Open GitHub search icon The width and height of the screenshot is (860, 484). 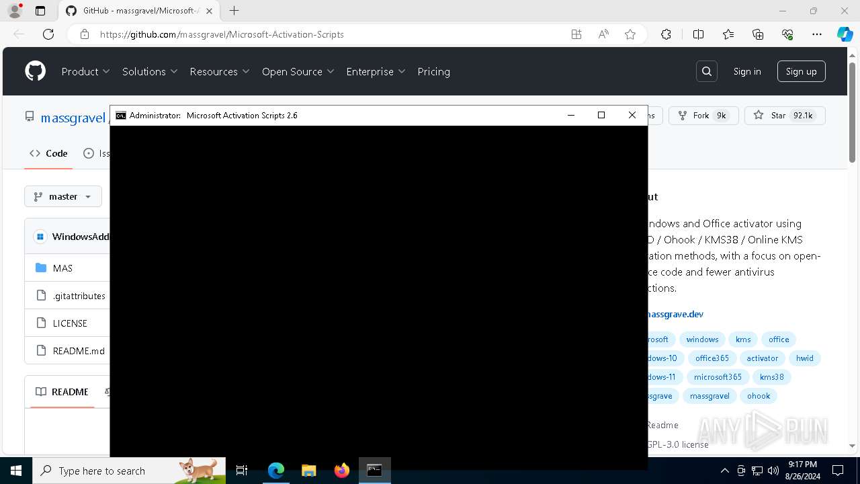pyautogui.click(x=707, y=71)
